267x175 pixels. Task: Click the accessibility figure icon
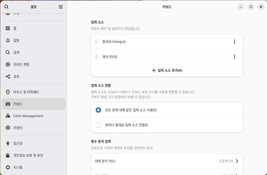pyautogui.click(x=8, y=143)
